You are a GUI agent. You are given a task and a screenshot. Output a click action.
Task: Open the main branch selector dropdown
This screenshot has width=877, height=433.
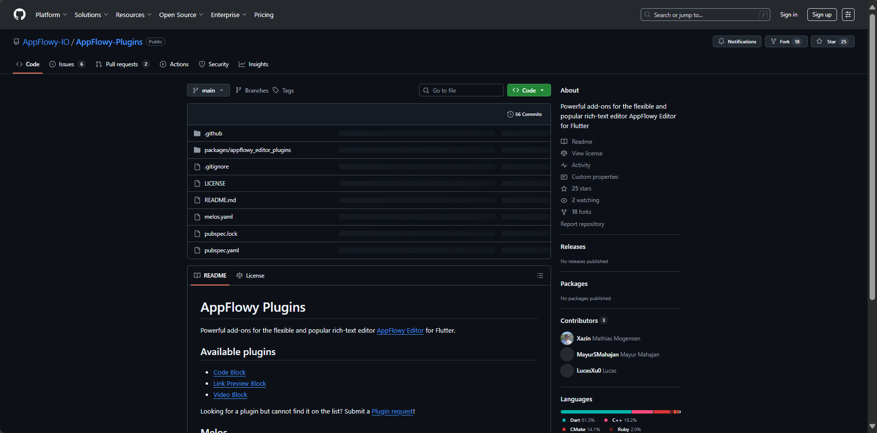tap(209, 91)
